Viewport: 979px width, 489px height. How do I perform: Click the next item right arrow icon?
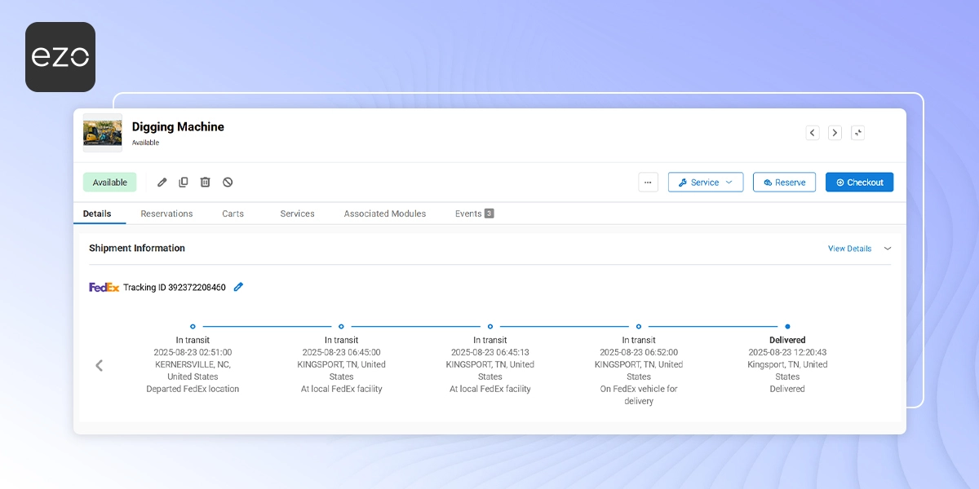[x=835, y=132]
